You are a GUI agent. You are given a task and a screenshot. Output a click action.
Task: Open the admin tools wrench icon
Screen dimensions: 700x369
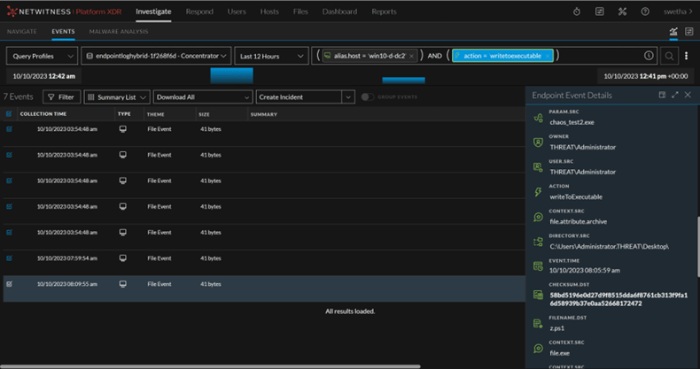coord(623,12)
